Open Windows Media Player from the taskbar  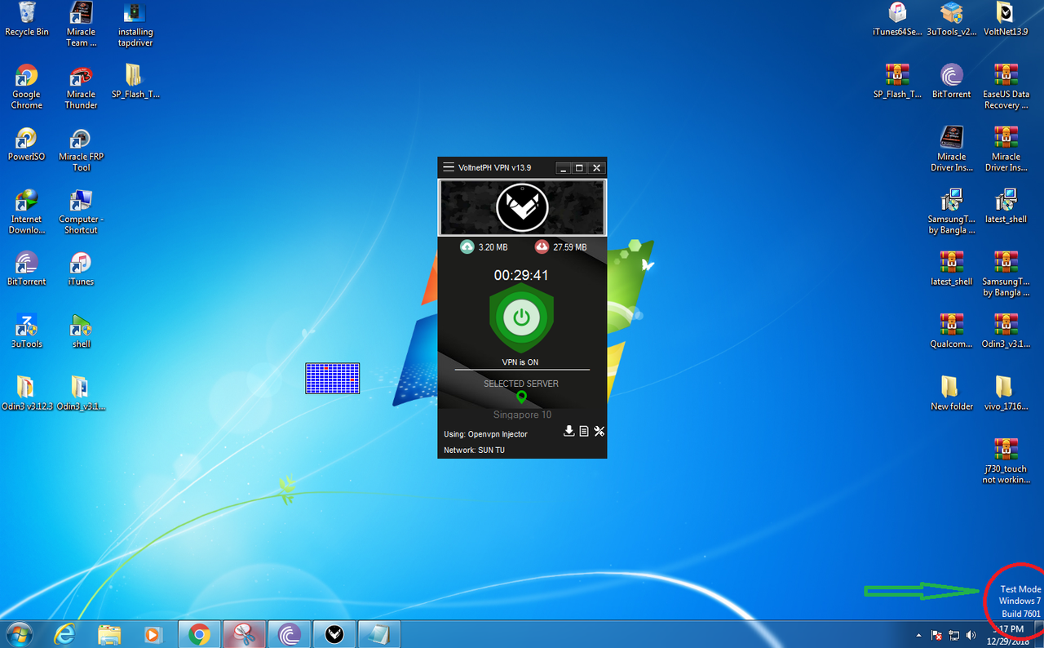click(x=153, y=634)
